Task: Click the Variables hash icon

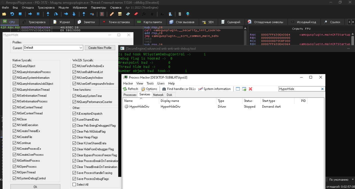Action: (152, 14)
